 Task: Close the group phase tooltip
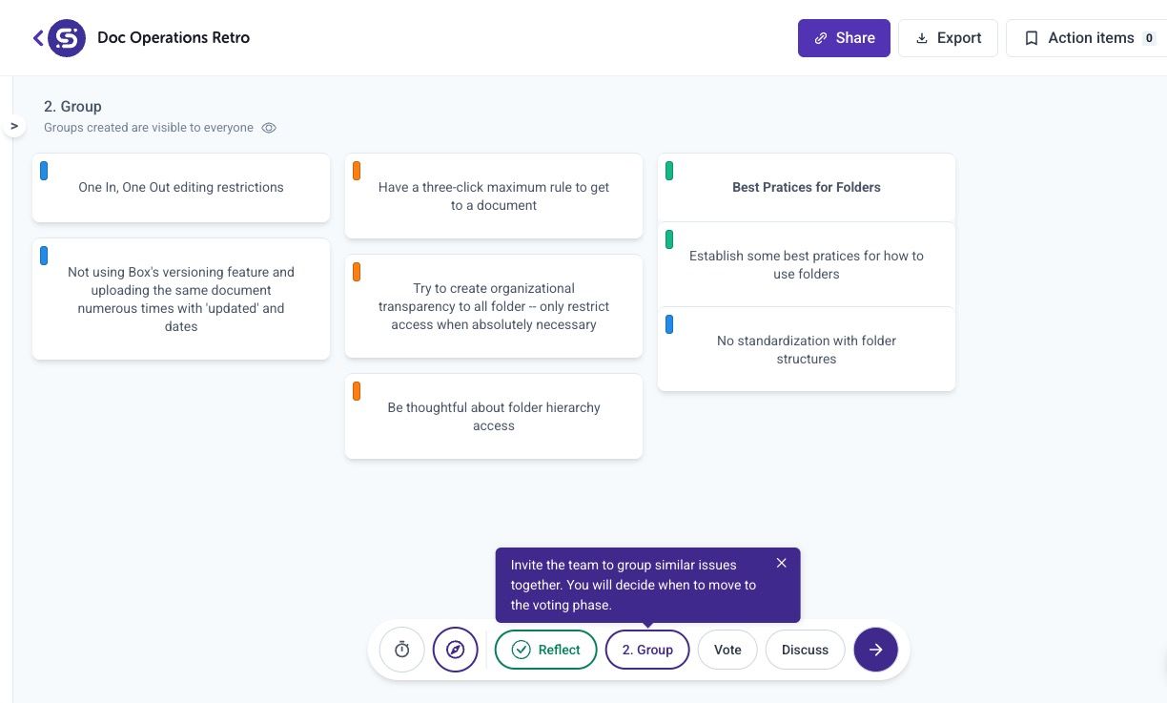[782, 563]
